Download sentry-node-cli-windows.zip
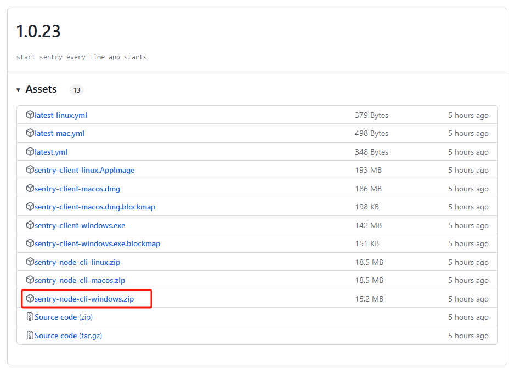The height and width of the screenshot is (369, 509). coord(84,299)
